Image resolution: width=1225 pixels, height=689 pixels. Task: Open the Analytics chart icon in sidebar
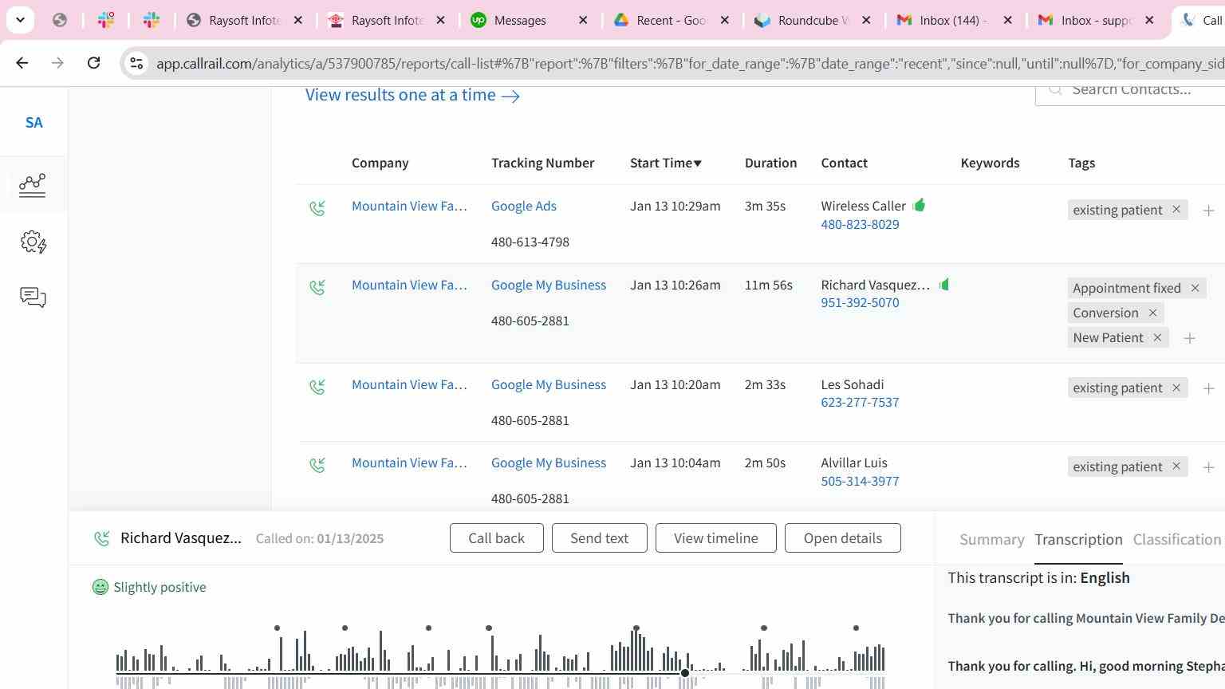(x=33, y=185)
